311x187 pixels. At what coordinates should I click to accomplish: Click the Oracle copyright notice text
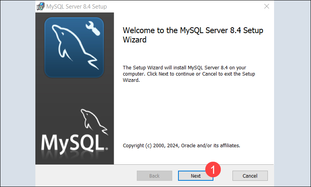181,146
